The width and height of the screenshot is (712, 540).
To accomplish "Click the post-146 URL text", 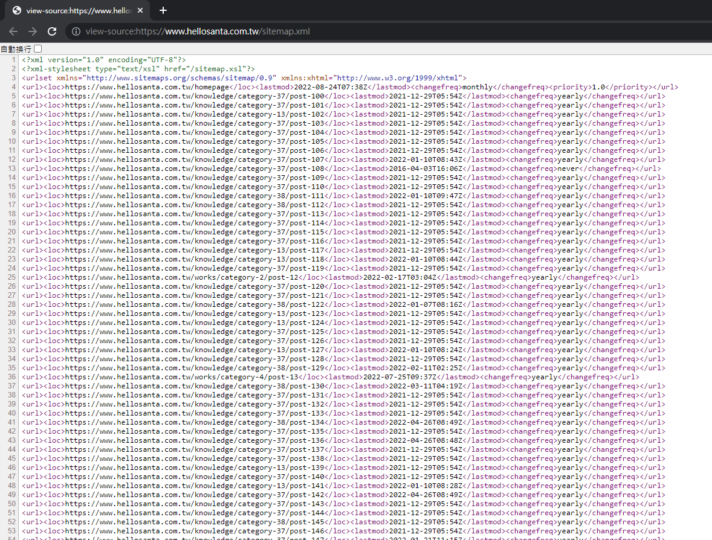I will tap(195, 532).
